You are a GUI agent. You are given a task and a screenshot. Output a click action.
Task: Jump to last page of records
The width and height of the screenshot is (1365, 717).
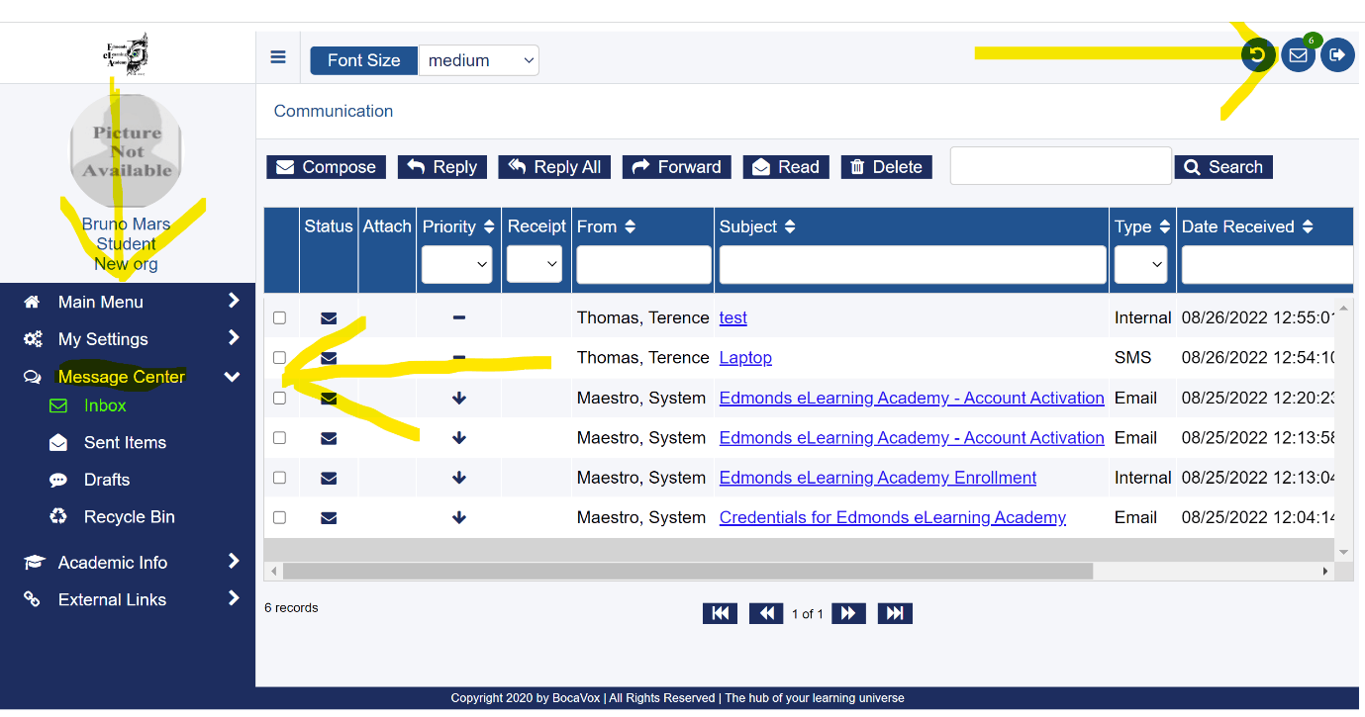point(895,613)
